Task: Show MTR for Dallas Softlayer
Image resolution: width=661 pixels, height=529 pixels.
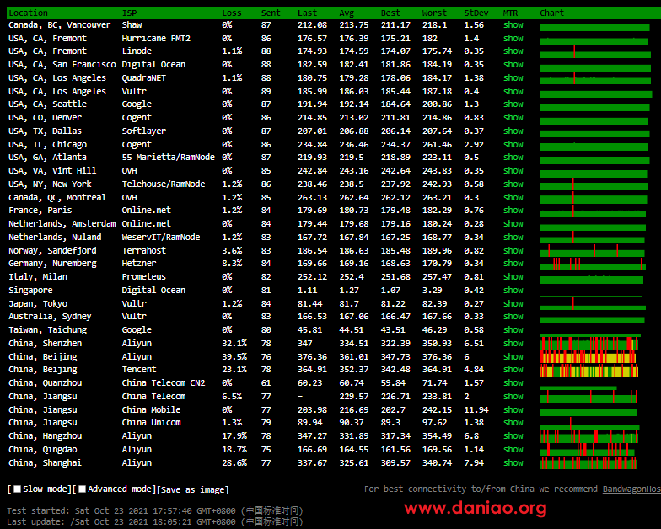Action: (x=513, y=131)
